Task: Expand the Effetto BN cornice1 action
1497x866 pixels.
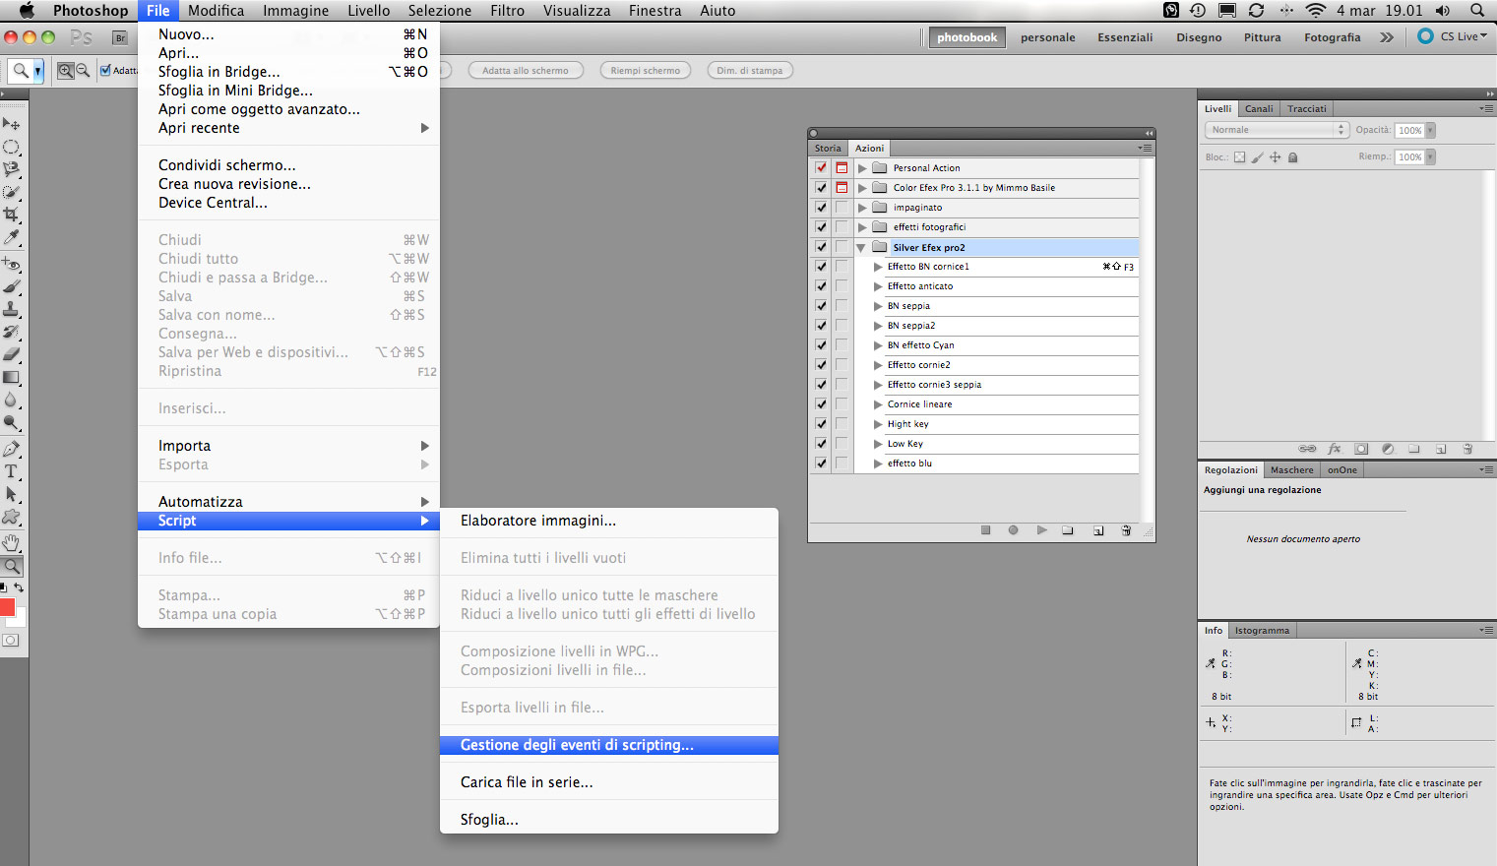Action: click(x=878, y=267)
